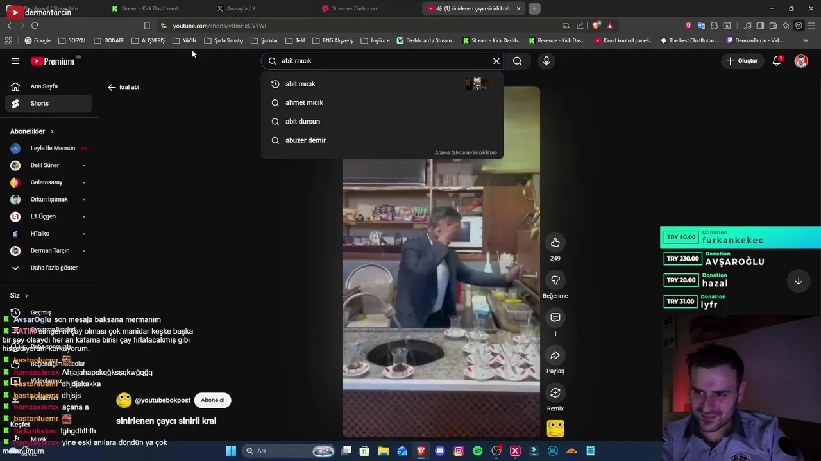This screenshot has width=821, height=461.
Task: Open the notifications bell
Action: (x=777, y=61)
